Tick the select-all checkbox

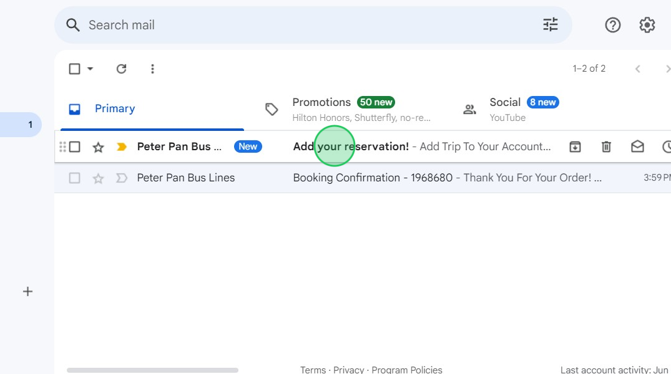74,69
